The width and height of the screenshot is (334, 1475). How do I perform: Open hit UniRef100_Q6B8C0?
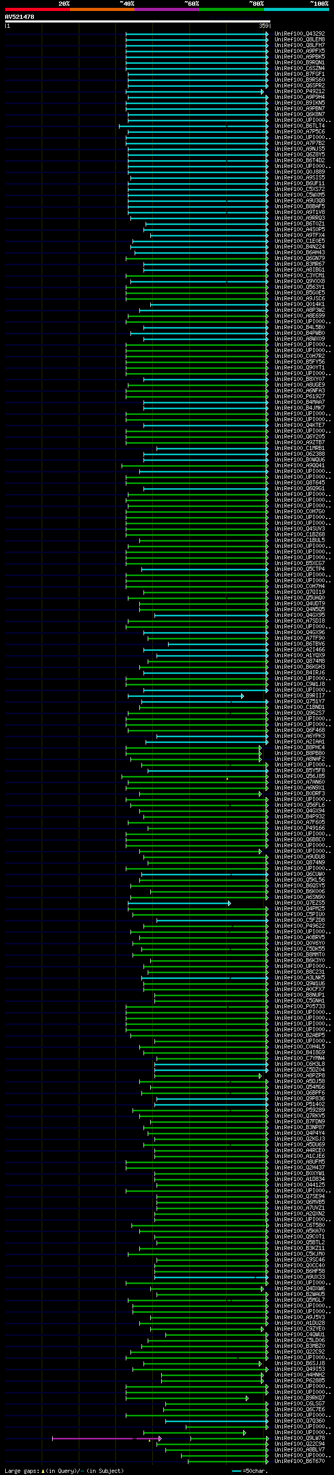click(299, 839)
